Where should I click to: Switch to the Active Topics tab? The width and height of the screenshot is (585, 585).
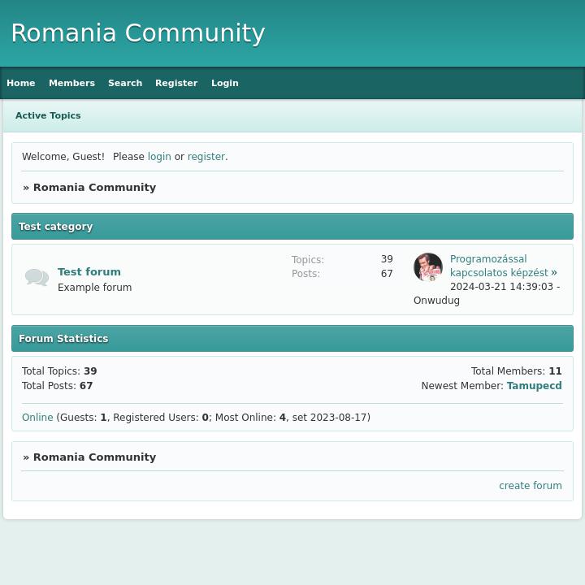point(48,115)
